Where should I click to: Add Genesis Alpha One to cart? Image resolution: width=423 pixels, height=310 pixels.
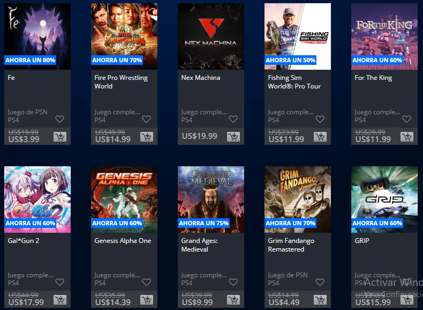[x=147, y=300]
